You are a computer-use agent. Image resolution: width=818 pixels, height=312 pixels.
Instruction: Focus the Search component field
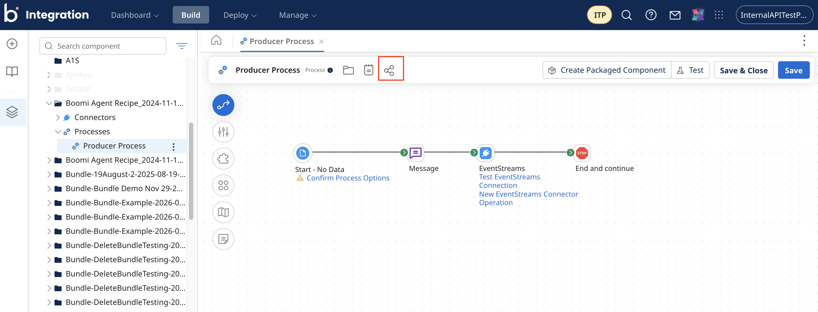(x=103, y=46)
